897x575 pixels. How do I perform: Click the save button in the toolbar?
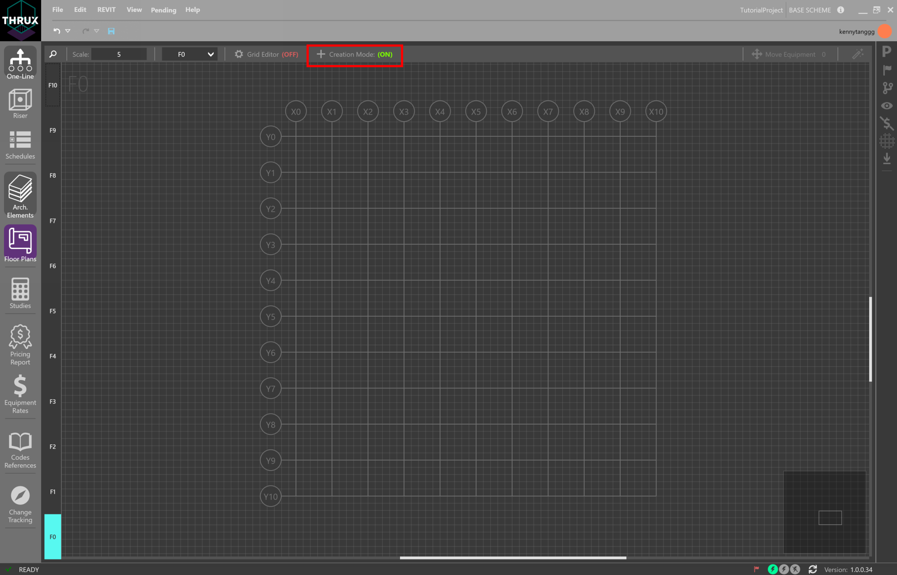[111, 31]
